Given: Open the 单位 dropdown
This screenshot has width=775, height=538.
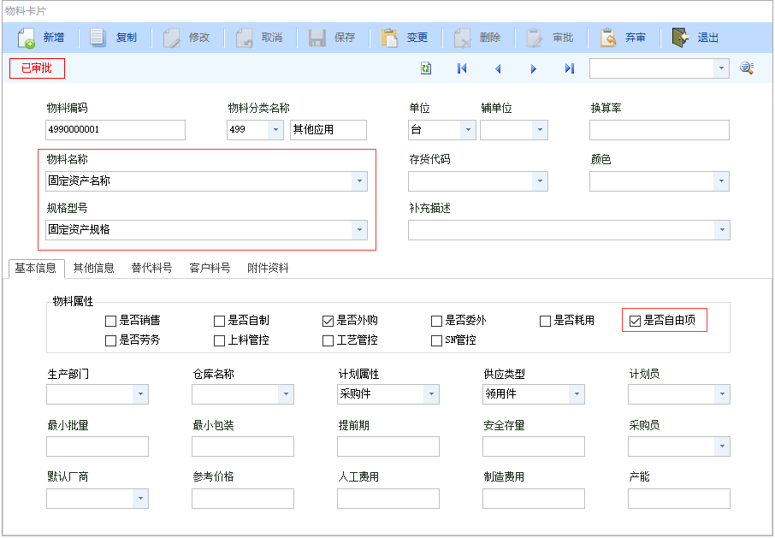Looking at the screenshot, I should 468,130.
